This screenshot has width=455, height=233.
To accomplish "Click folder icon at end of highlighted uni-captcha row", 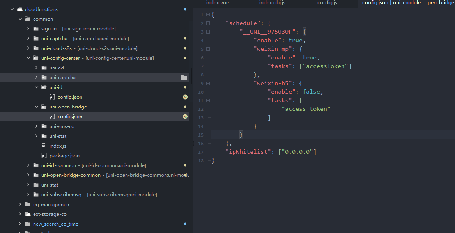I will (184, 78).
